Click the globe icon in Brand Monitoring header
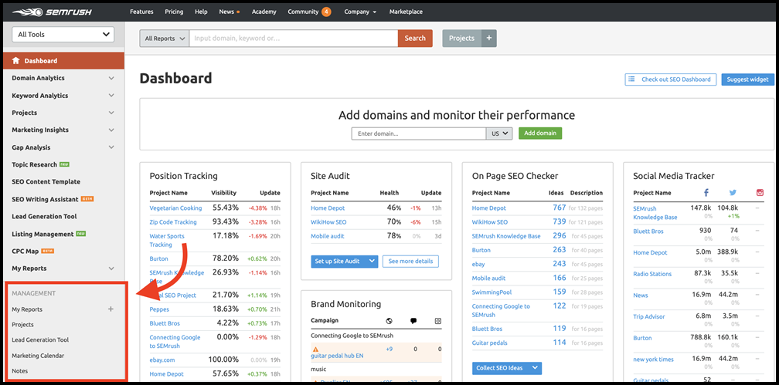779x385 pixels. click(x=389, y=321)
